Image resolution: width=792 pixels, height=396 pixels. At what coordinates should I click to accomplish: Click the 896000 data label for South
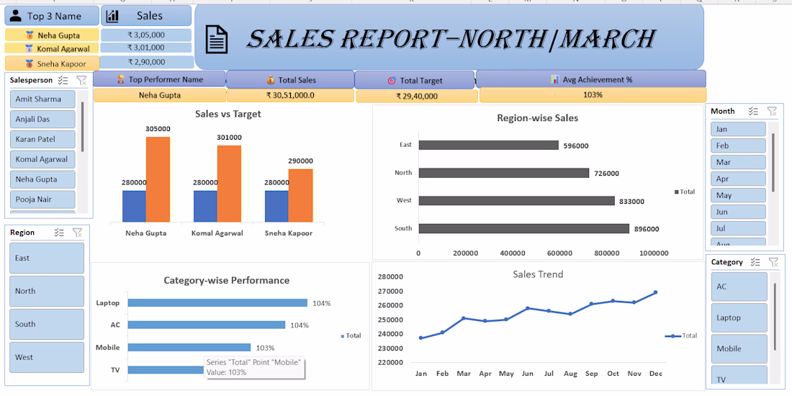tap(646, 229)
